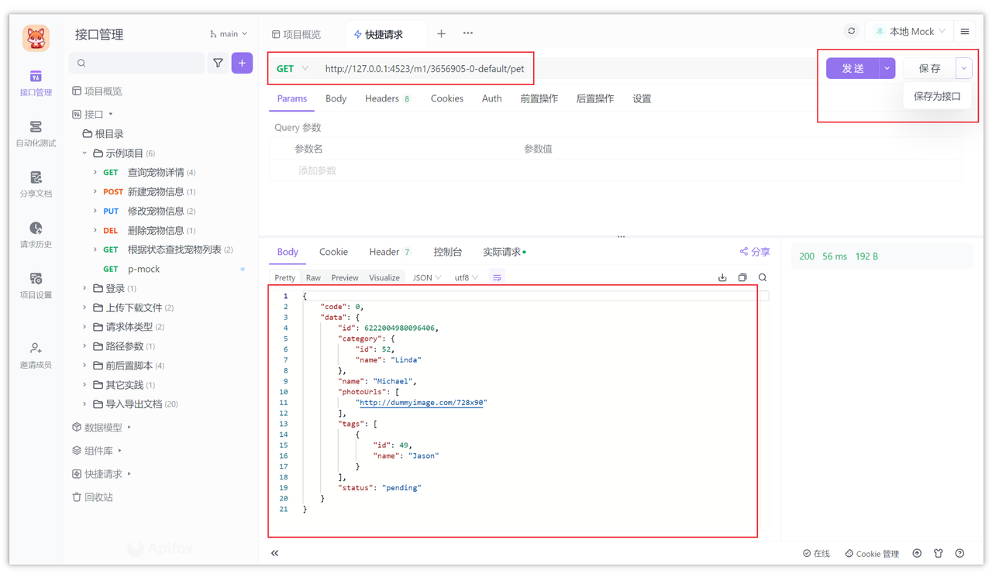Viewport: 992px width, 574px height.
Task: Open 接口管理 in the left sidebar
Action: point(36,83)
